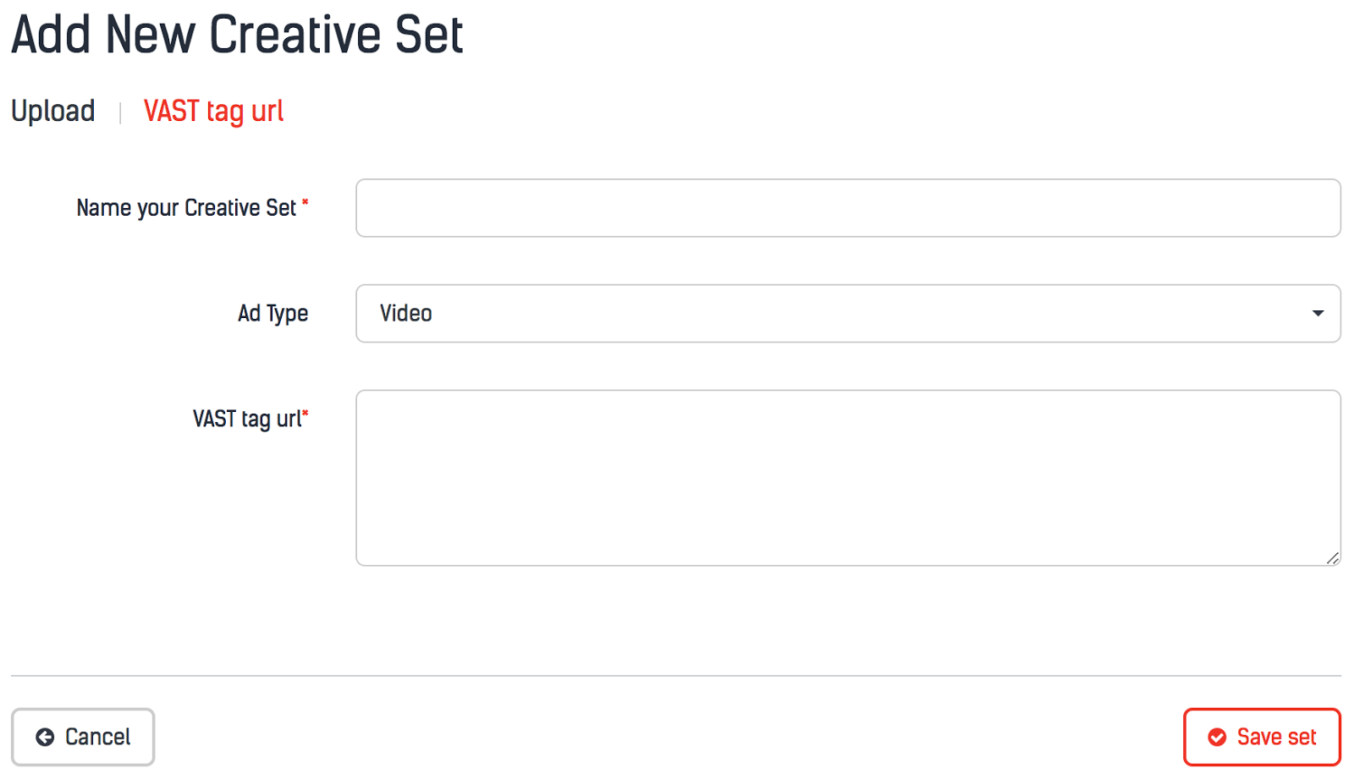Click the checkmark icon in Save set

pyautogui.click(x=1217, y=738)
